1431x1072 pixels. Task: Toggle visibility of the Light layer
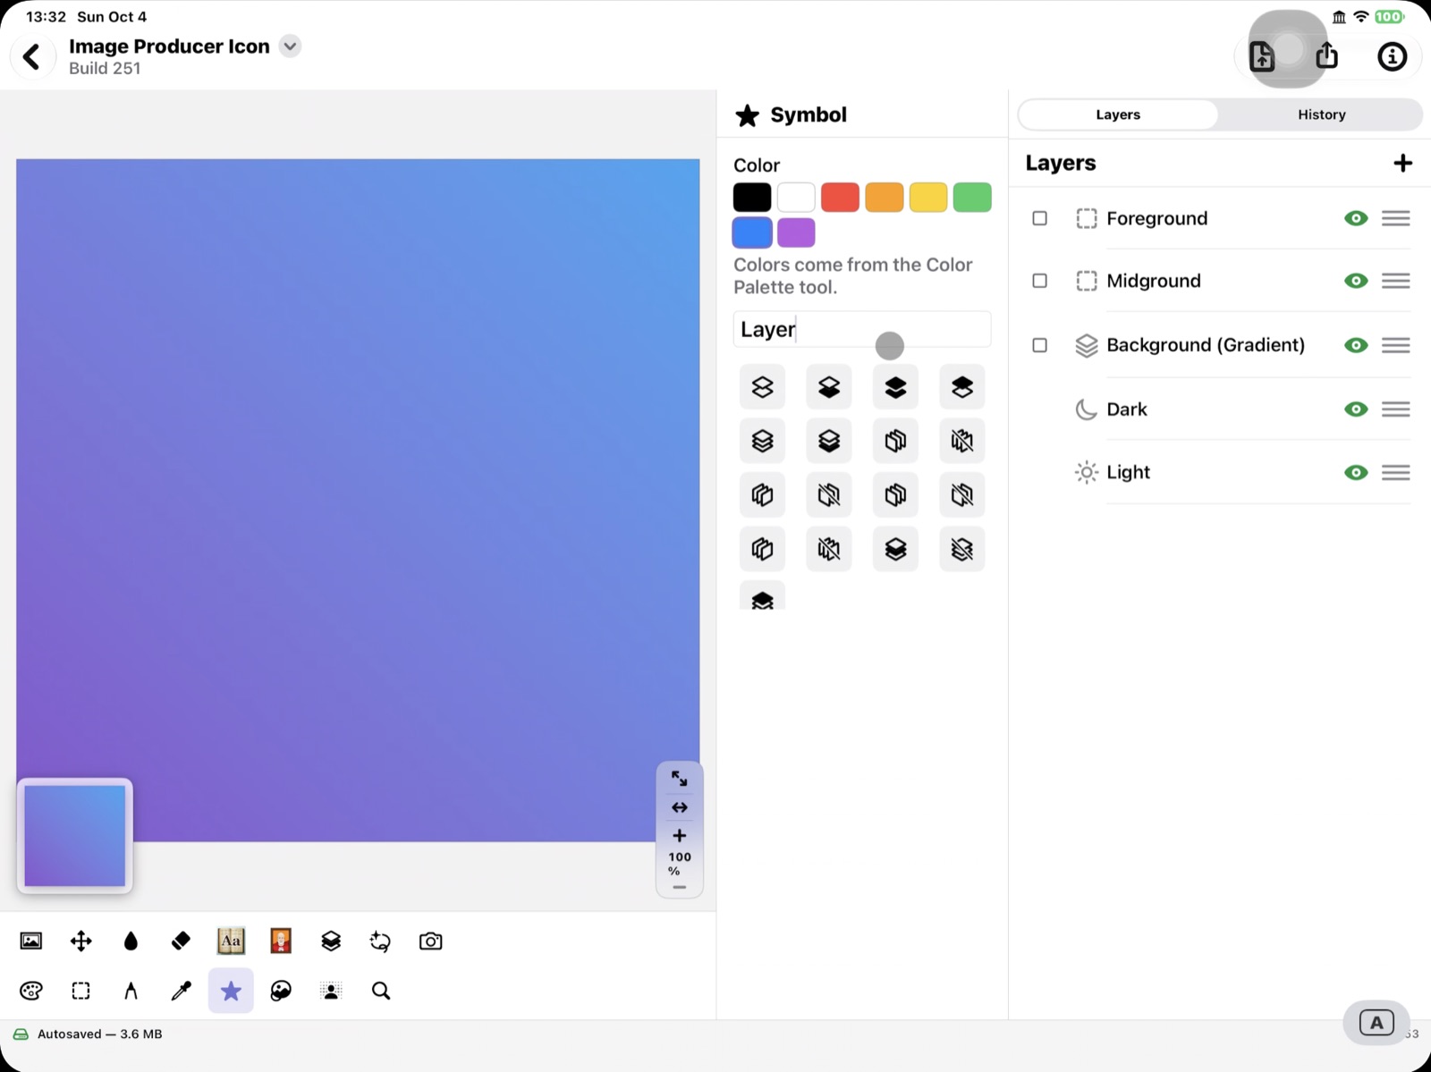[1356, 472]
